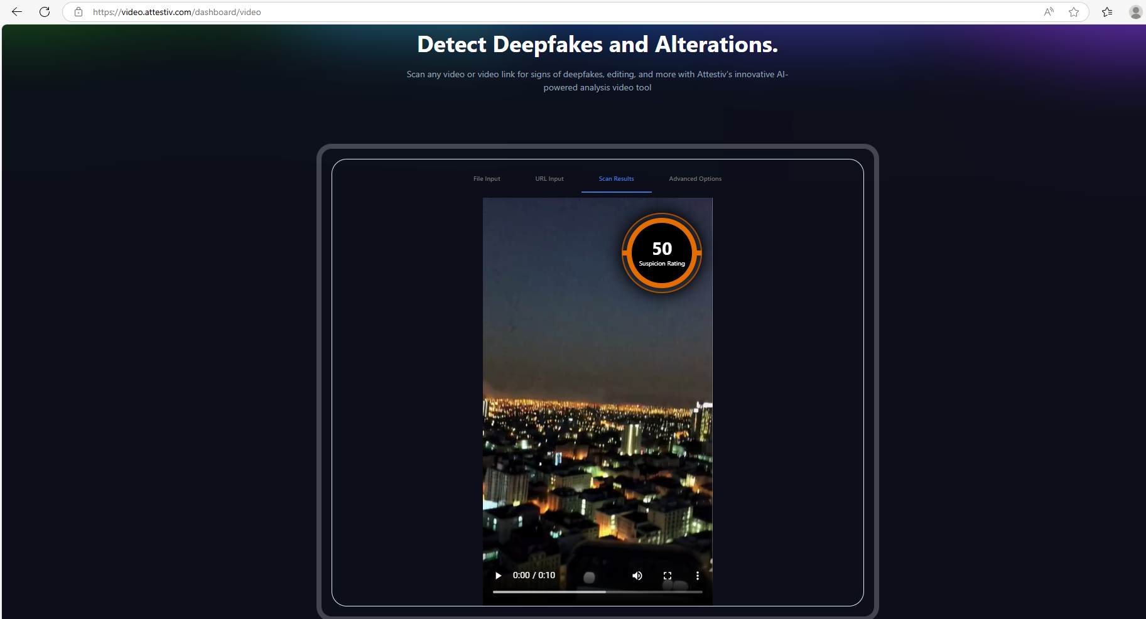Click the Detect Deepfakes and Alterations heading

pyautogui.click(x=597, y=45)
